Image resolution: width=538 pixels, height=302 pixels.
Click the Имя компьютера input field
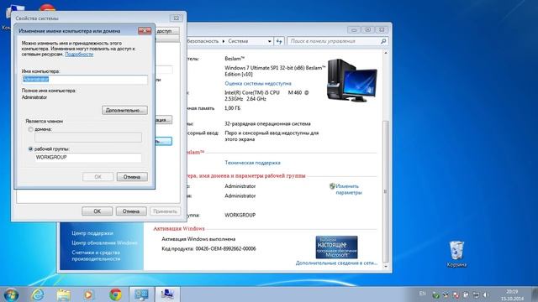84,80
